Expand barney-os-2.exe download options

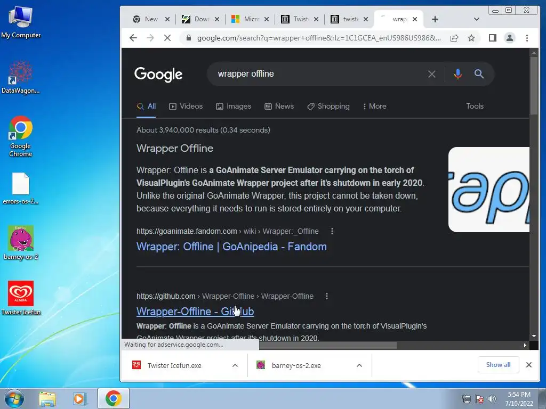click(359, 365)
